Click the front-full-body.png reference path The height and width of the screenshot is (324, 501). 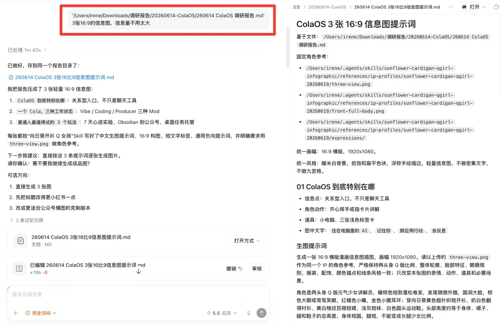pyautogui.click(x=390, y=103)
